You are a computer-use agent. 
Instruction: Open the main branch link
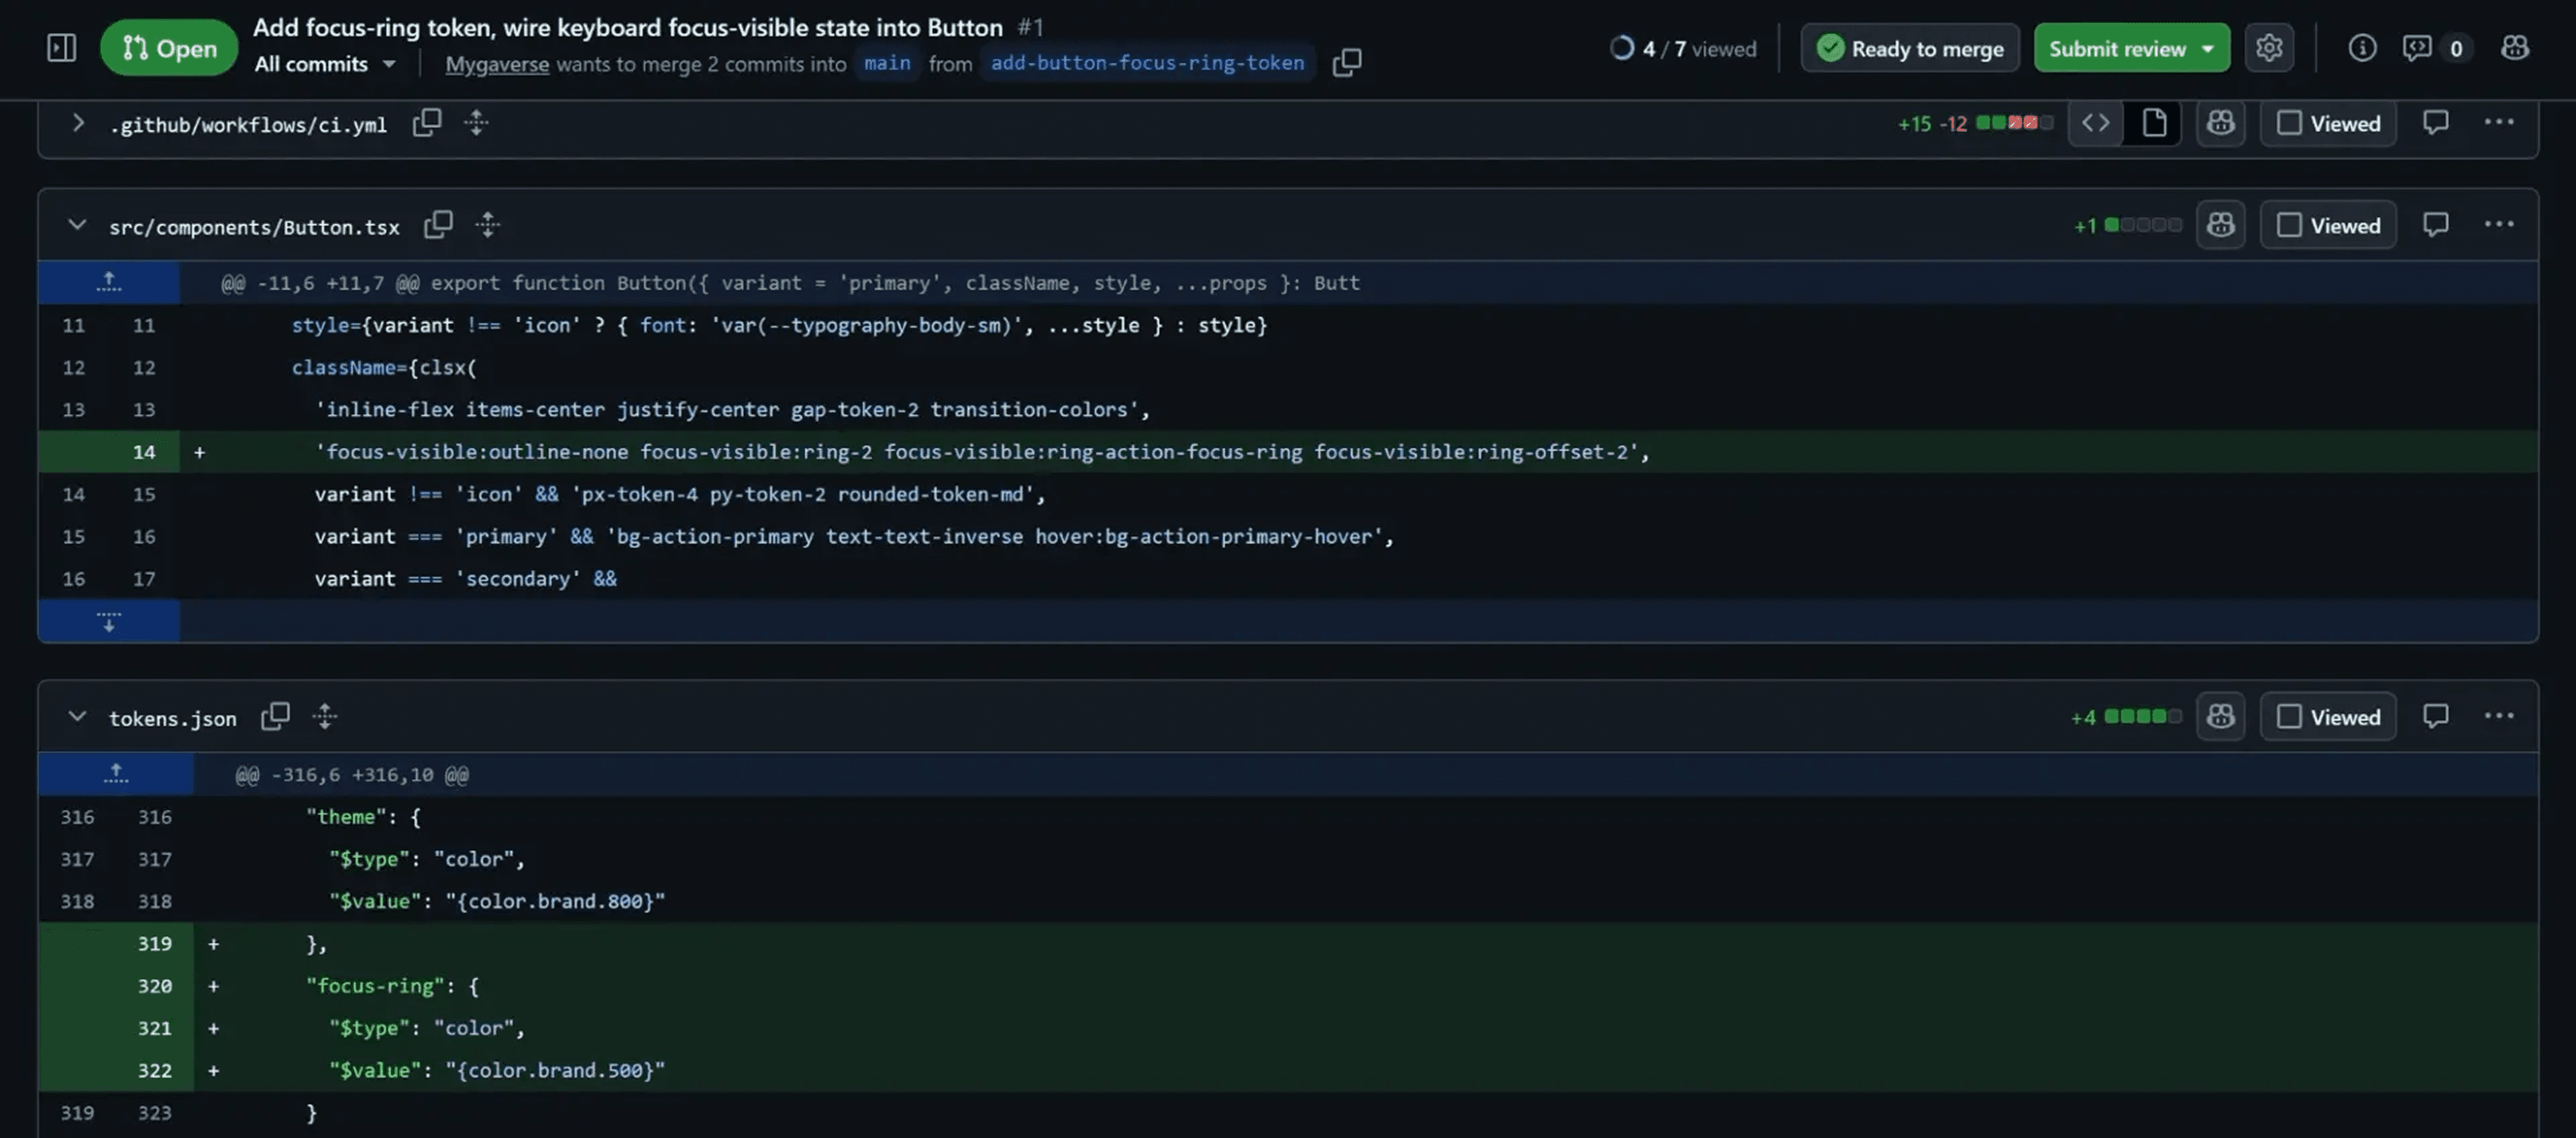pyautogui.click(x=887, y=63)
